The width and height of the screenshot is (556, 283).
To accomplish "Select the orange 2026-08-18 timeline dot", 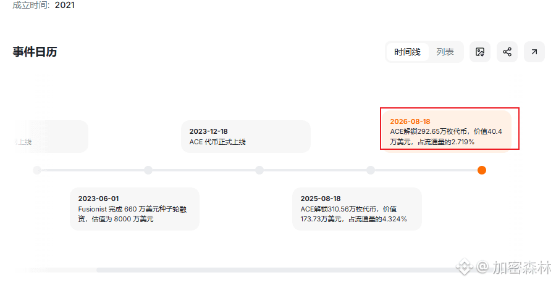I will [481, 170].
